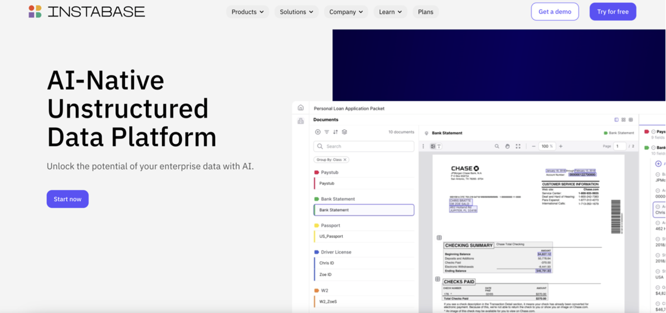Click the table icon beside Checks Paid

click(437, 279)
